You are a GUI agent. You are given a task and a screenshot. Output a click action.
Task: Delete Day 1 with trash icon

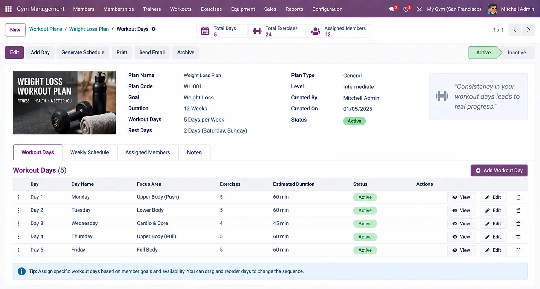coord(518,197)
